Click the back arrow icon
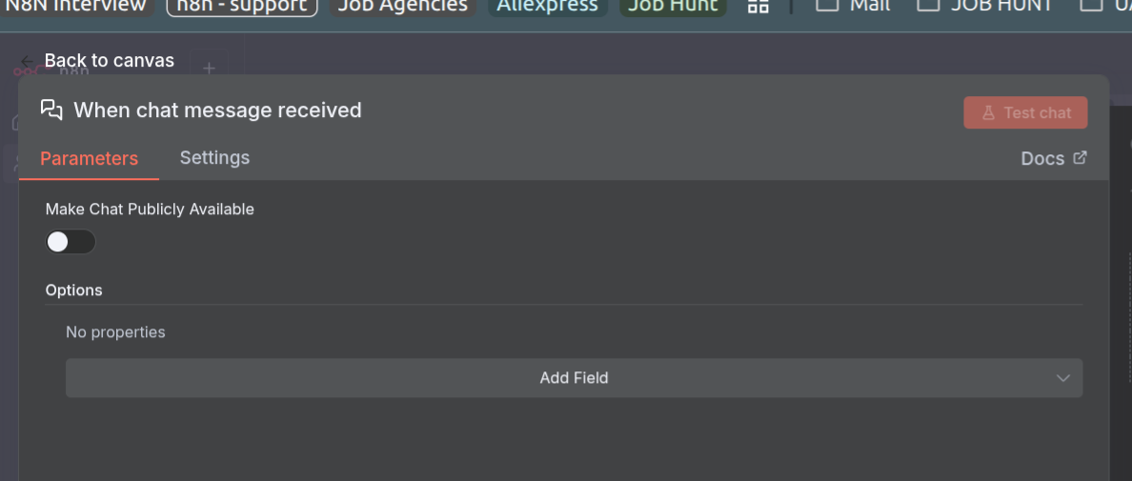This screenshot has width=1132, height=481. click(x=27, y=61)
